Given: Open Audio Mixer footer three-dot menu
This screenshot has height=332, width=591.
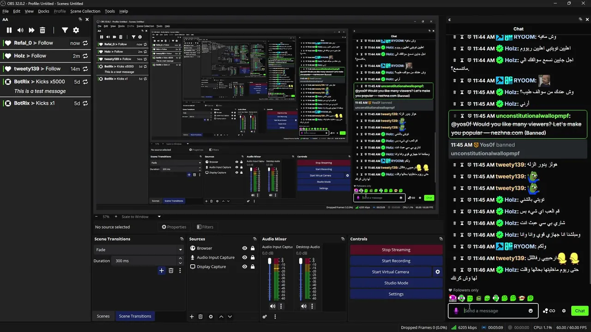Looking at the screenshot, I should click(x=275, y=317).
